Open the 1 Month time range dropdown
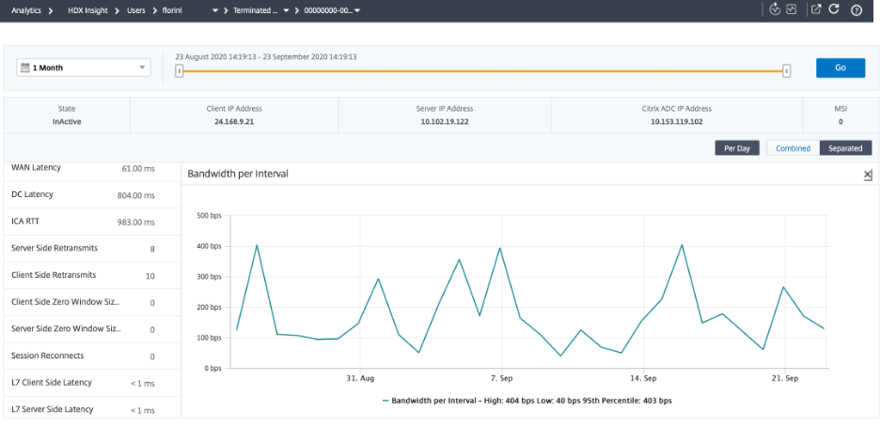Screen dimensions: 880x426 pyautogui.click(x=143, y=68)
